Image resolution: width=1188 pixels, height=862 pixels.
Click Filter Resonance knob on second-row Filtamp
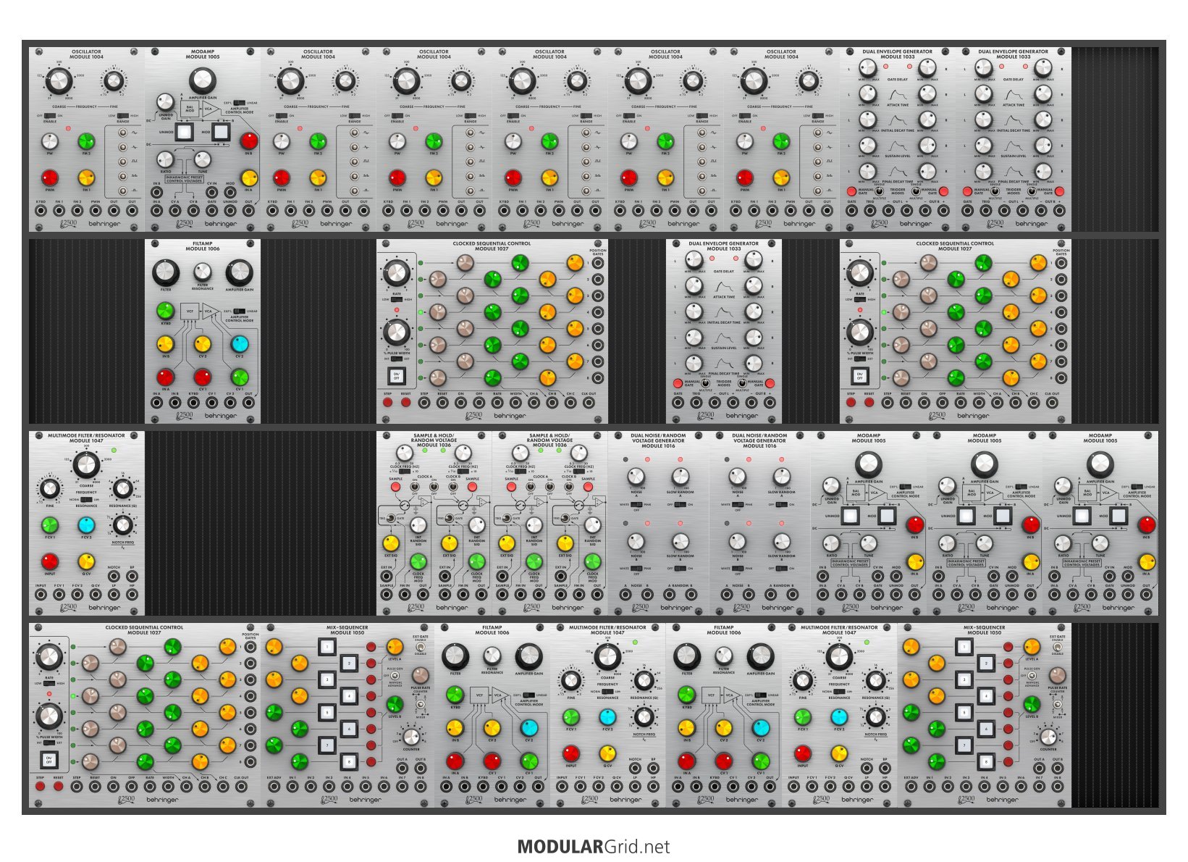click(203, 272)
